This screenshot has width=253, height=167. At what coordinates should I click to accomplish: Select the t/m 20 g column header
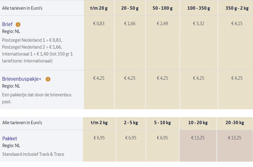[x=99, y=8]
